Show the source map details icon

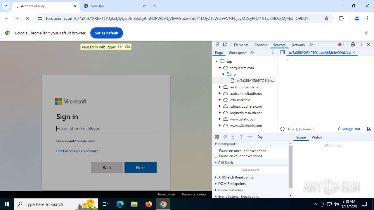click(369, 129)
